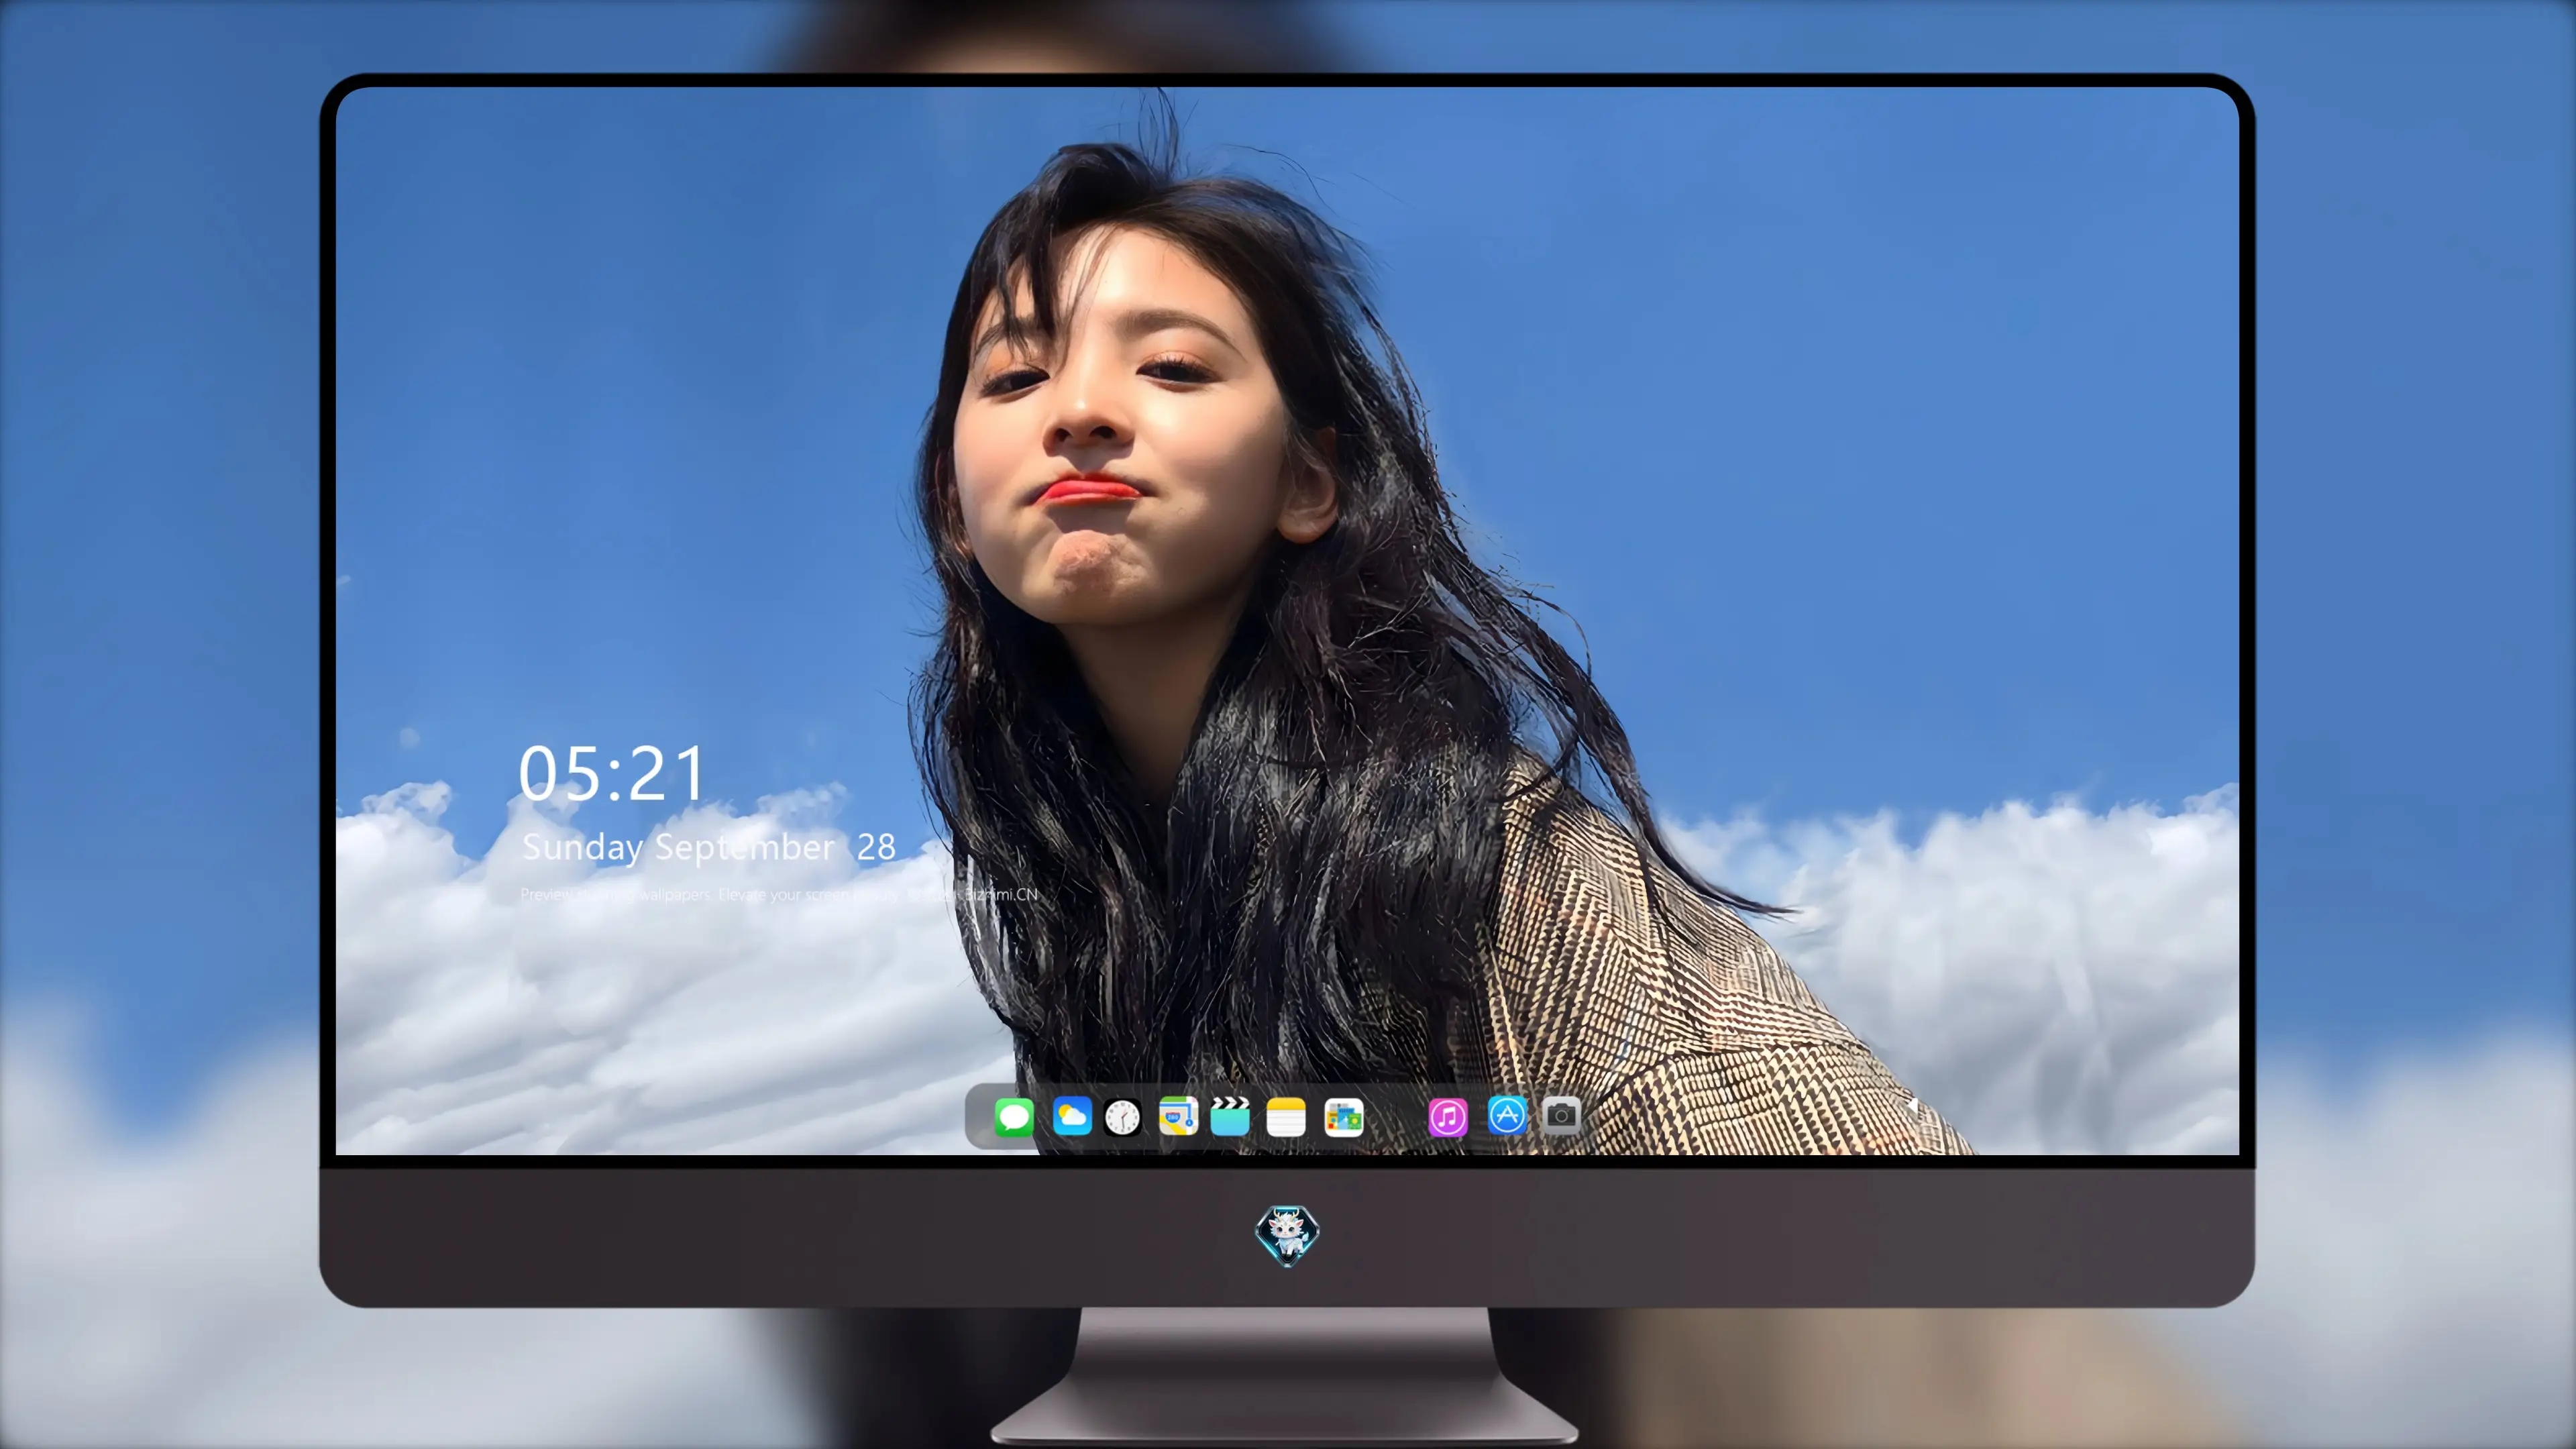Launch the Videos clapperboard app
This screenshot has height=1449, width=2576.
coord(1230,1116)
